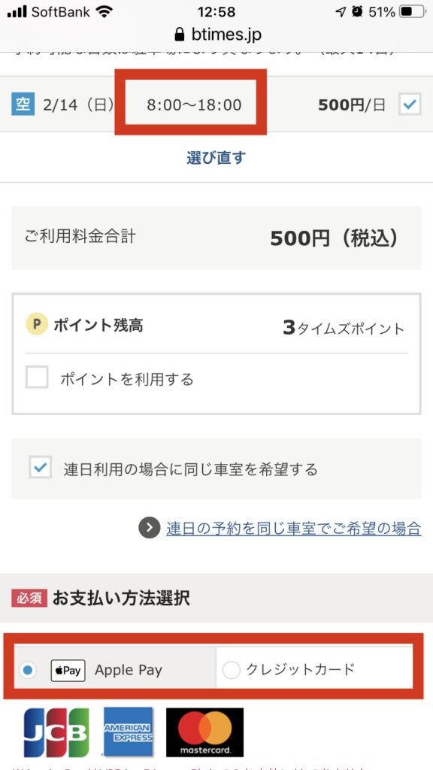The height and width of the screenshot is (770, 433).
Task: Click the round chevron arrow icon
Action: (150, 527)
